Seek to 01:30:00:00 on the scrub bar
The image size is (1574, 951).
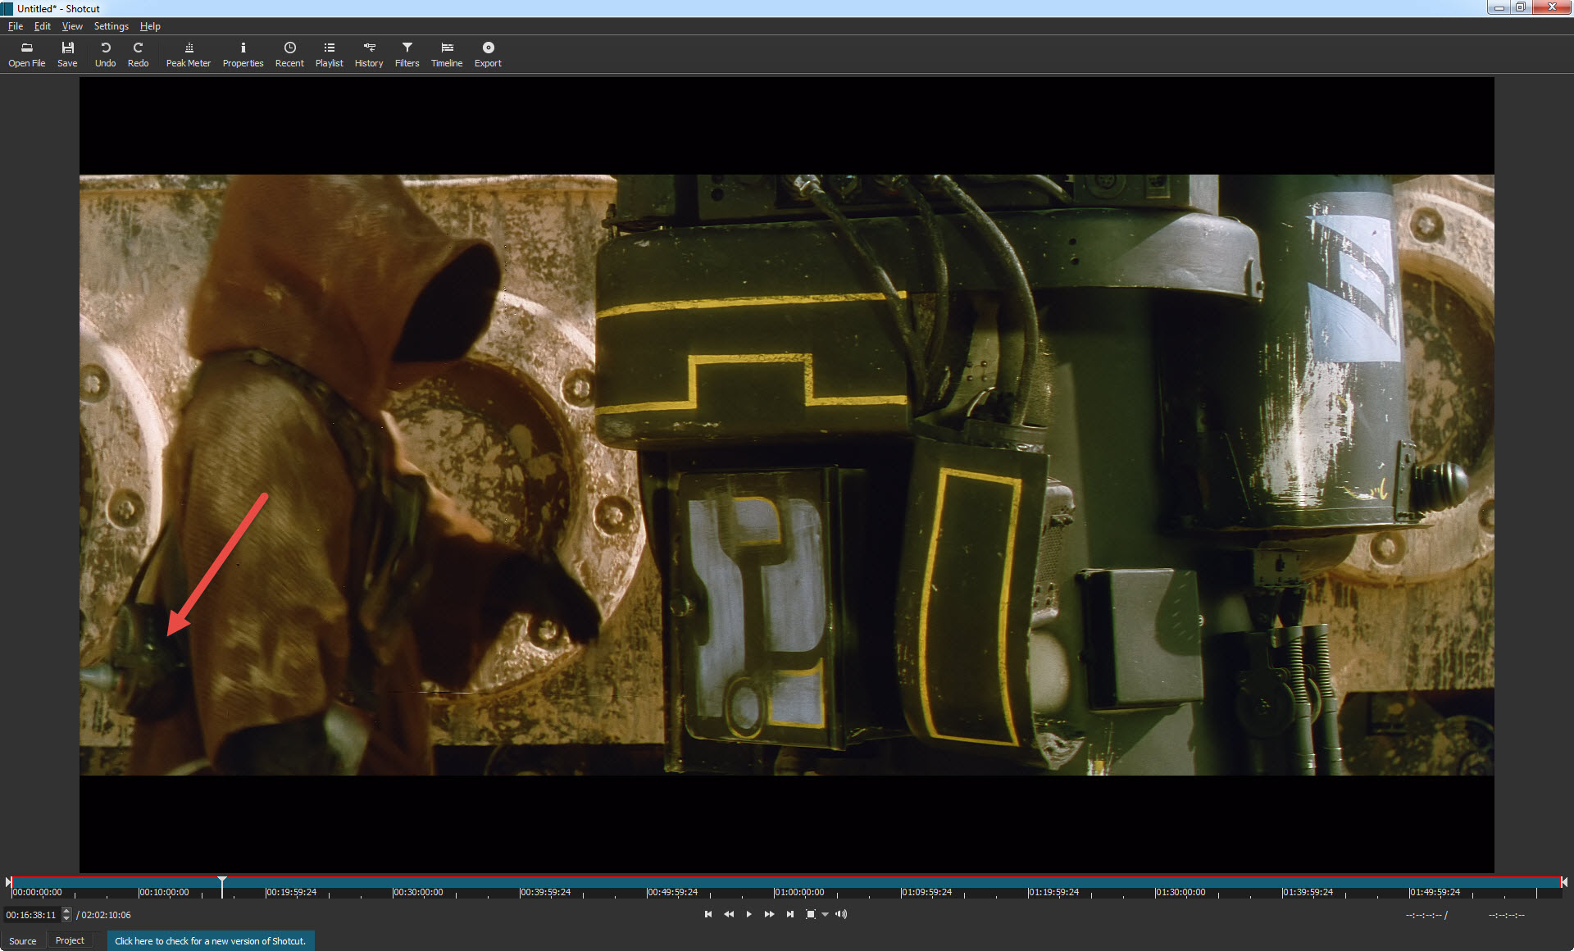point(1180,892)
